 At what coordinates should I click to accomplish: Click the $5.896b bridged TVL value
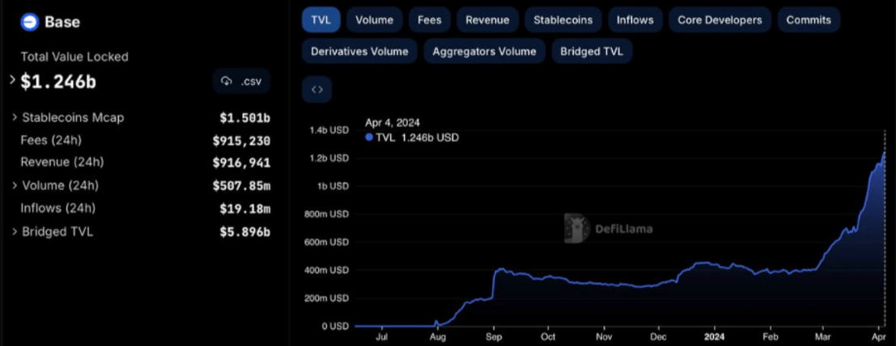pos(245,232)
